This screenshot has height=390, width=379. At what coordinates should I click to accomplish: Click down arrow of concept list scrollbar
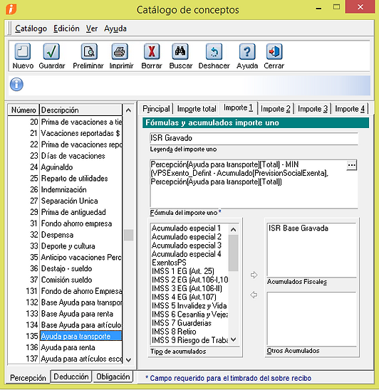pyautogui.click(x=128, y=359)
